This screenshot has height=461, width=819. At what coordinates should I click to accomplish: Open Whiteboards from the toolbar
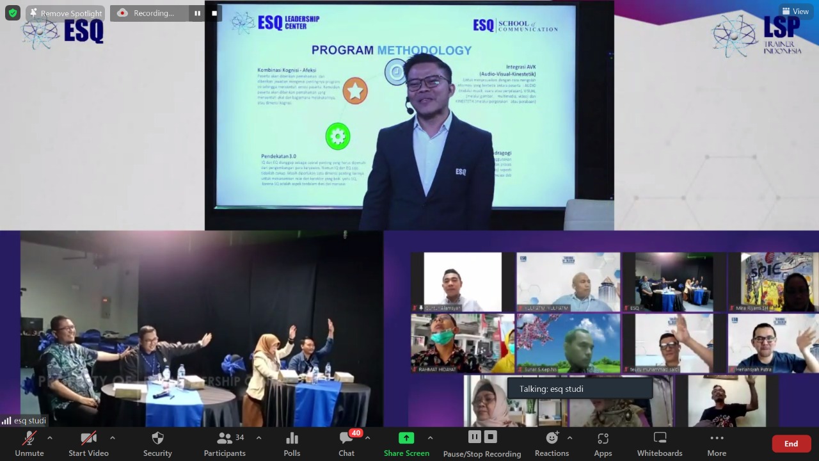pos(660,444)
